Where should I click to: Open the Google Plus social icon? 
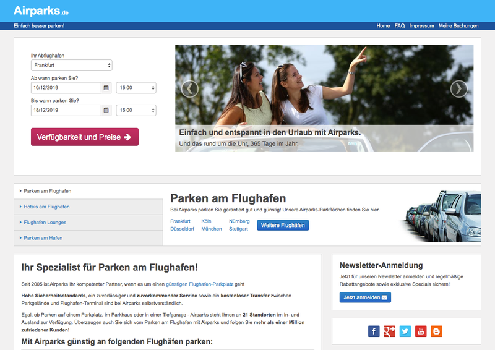[x=389, y=331]
